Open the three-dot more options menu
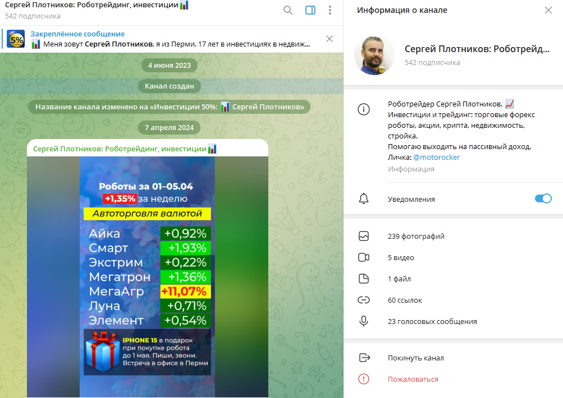Screen dimensions: 563x398 (x=329, y=10)
